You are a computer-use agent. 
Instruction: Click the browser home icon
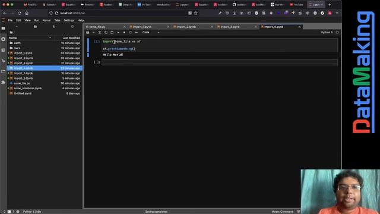pos(27,13)
